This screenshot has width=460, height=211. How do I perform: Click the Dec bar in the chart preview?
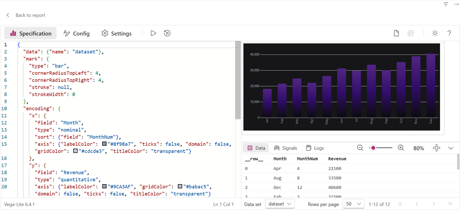tap(431, 86)
